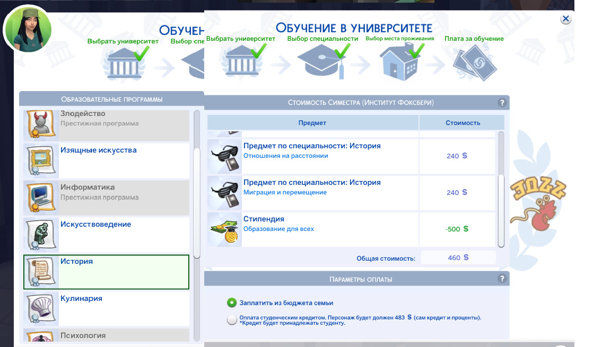The width and height of the screenshot is (611, 347).
Task: Open help for Параметры оплаты
Action: (x=502, y=279)
